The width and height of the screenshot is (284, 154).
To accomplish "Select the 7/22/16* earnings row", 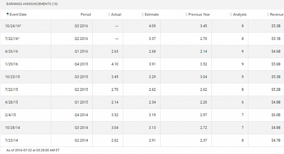I will [142, 39].
